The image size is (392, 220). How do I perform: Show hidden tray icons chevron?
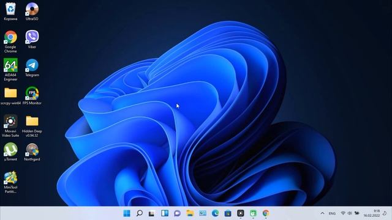pos(322,213)
